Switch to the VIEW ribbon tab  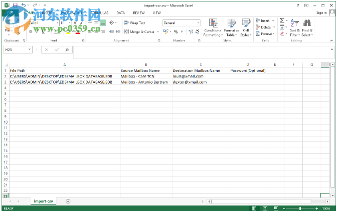157,12
